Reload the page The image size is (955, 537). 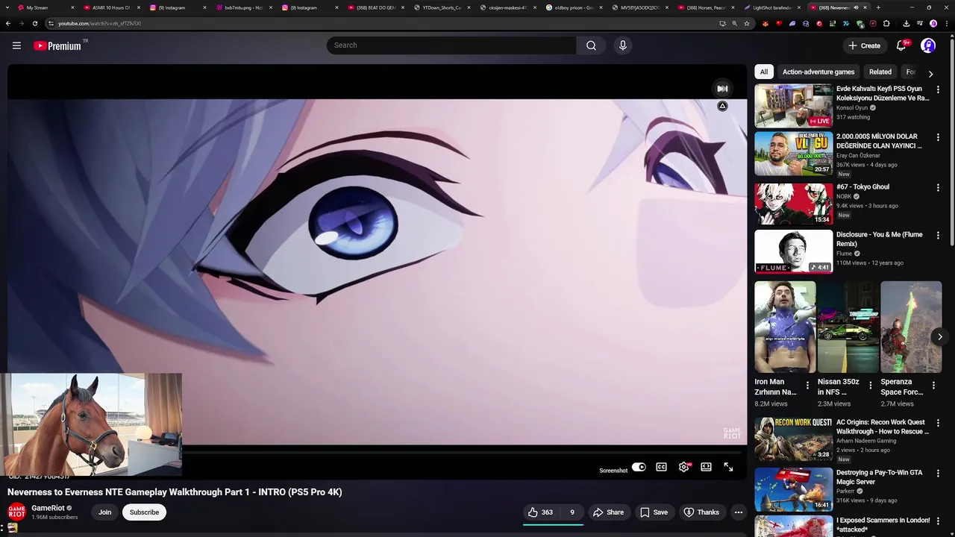click(34, 23)
